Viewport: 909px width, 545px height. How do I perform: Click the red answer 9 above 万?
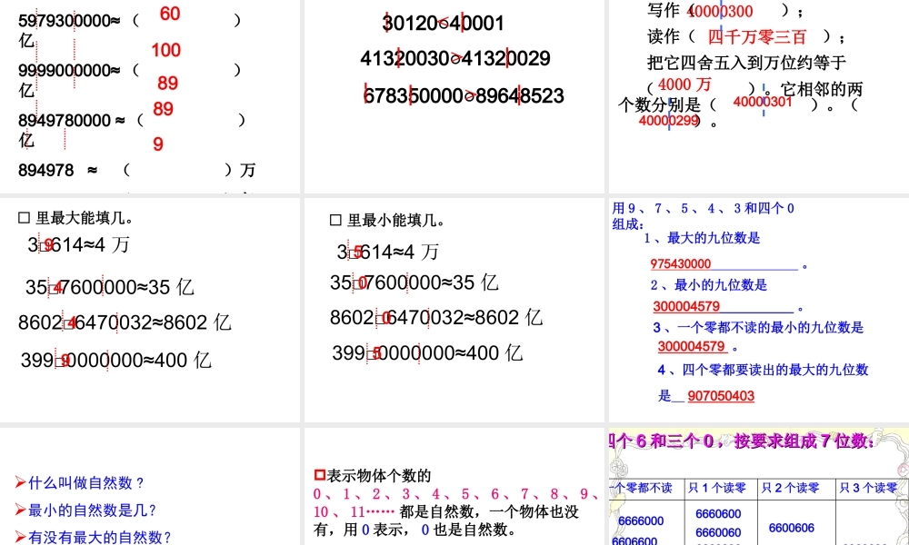point(157,144)
